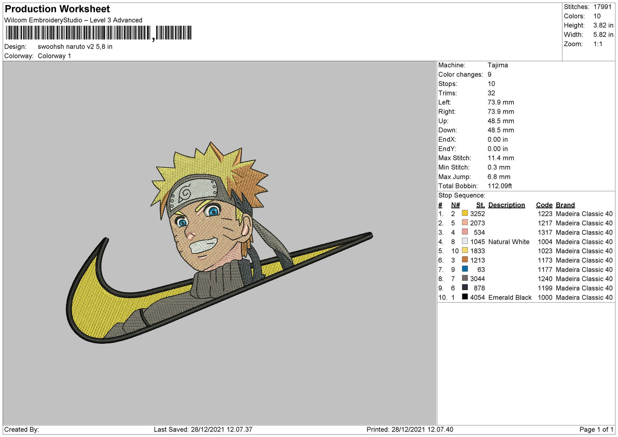Select the blue color swatch in row 7

pos(465,269)
